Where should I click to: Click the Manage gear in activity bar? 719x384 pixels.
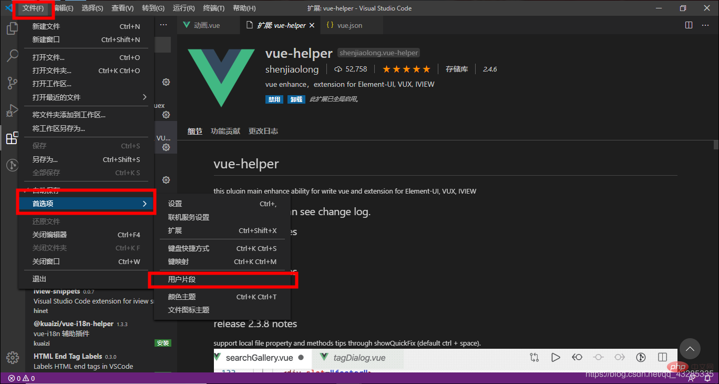click(x=12, y=358)
